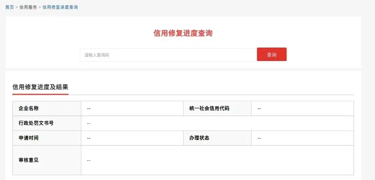The image size is (375, 180).
Task: Click the 信用修复进度及结果 section heading
Action: (x=40, y=87)
